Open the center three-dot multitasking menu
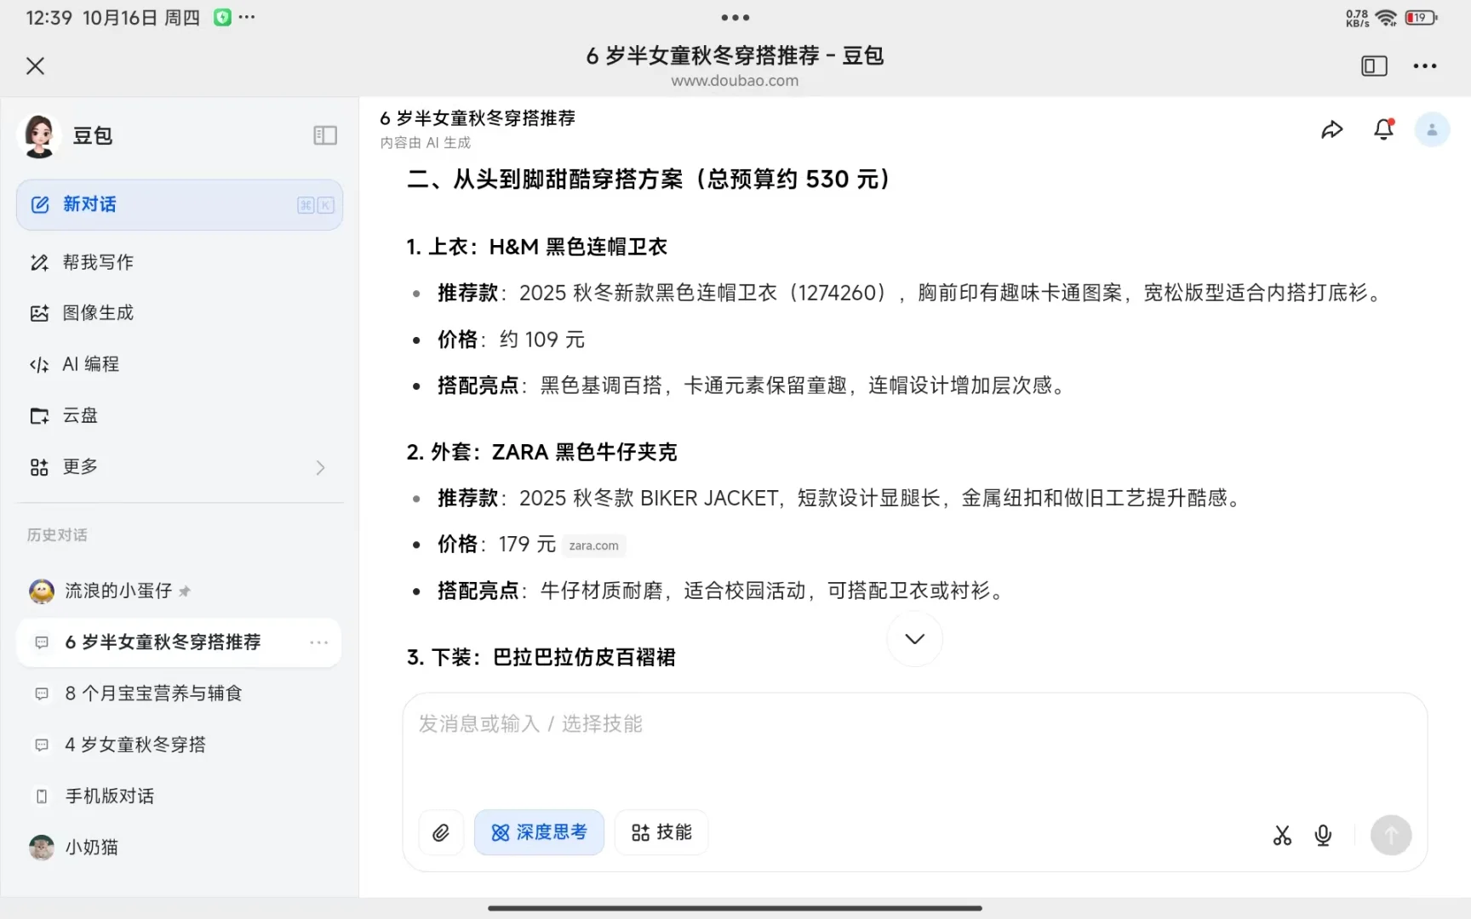Viewport: 1471px width, 919px height. pyautogui.click(x=735, y=17)
